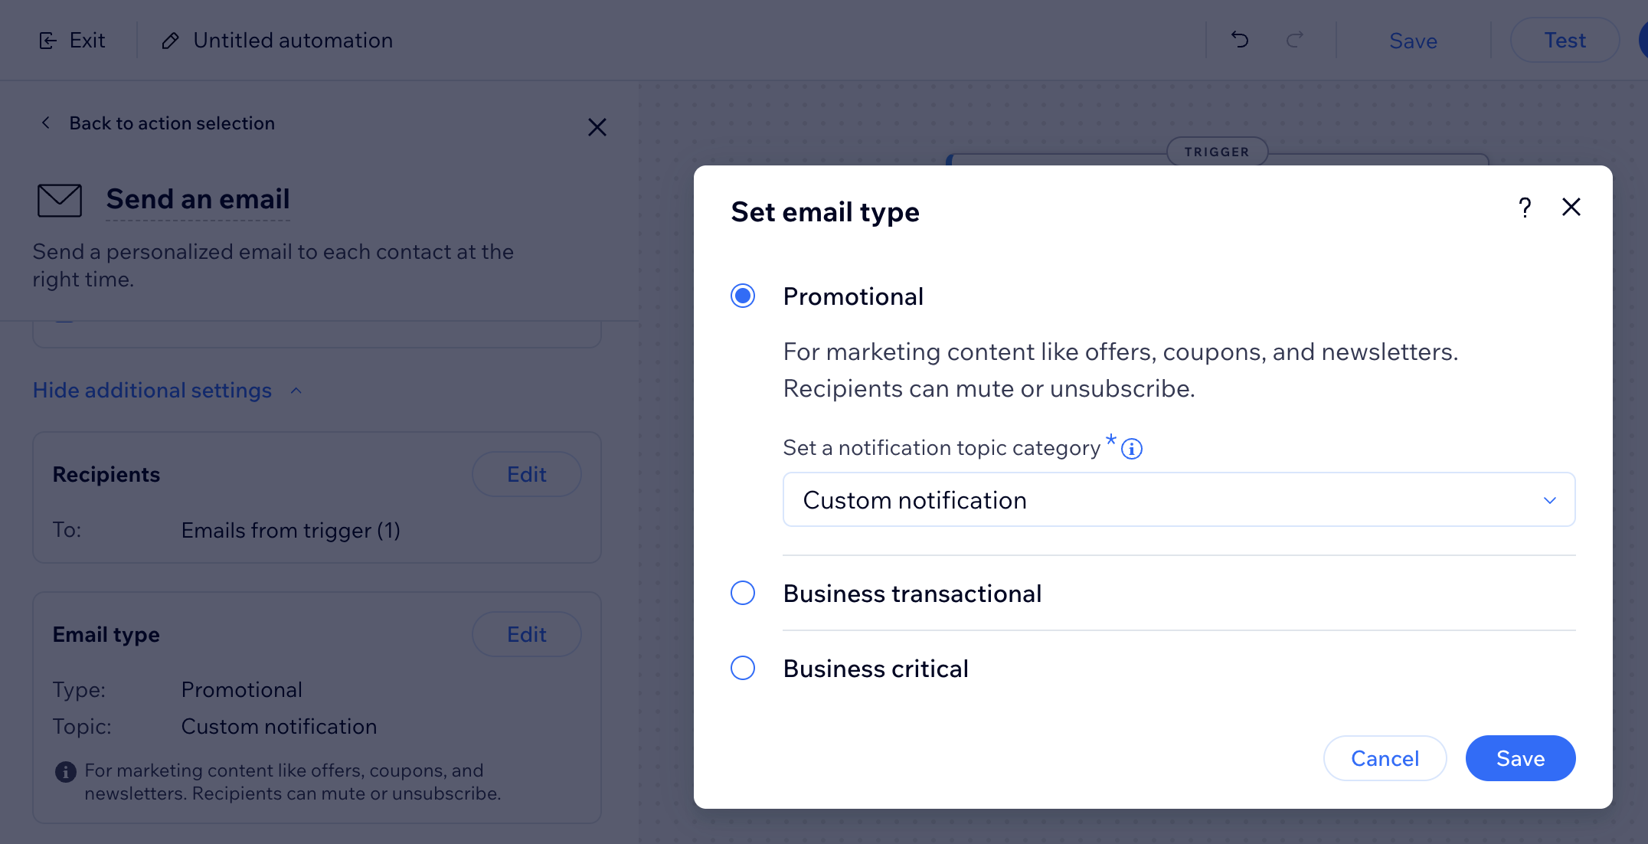Viewport: 1648px width, 844px height.
Task: Click the info icon beside topic category
Action: tap(1132, 449)
